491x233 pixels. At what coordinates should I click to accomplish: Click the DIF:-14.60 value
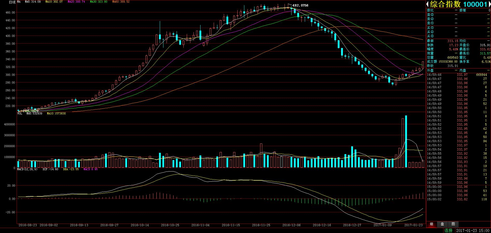click(50, 169)
